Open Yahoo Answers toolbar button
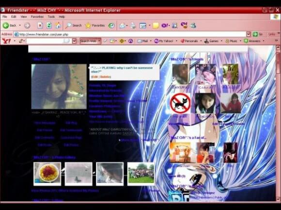Viewport: 281px width, 210px height. click(252, 41)
